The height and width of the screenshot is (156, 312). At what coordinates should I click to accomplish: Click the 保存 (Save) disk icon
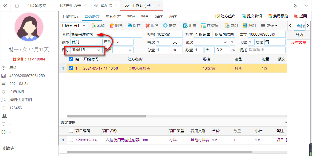coord(130,25)
